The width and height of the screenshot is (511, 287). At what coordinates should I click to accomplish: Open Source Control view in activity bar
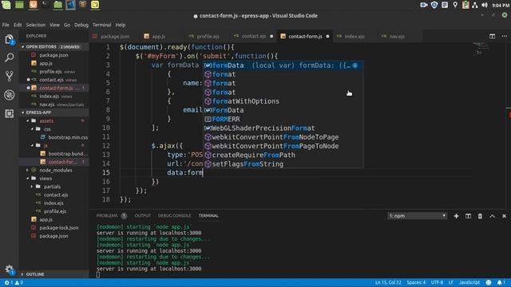(9, 77)
